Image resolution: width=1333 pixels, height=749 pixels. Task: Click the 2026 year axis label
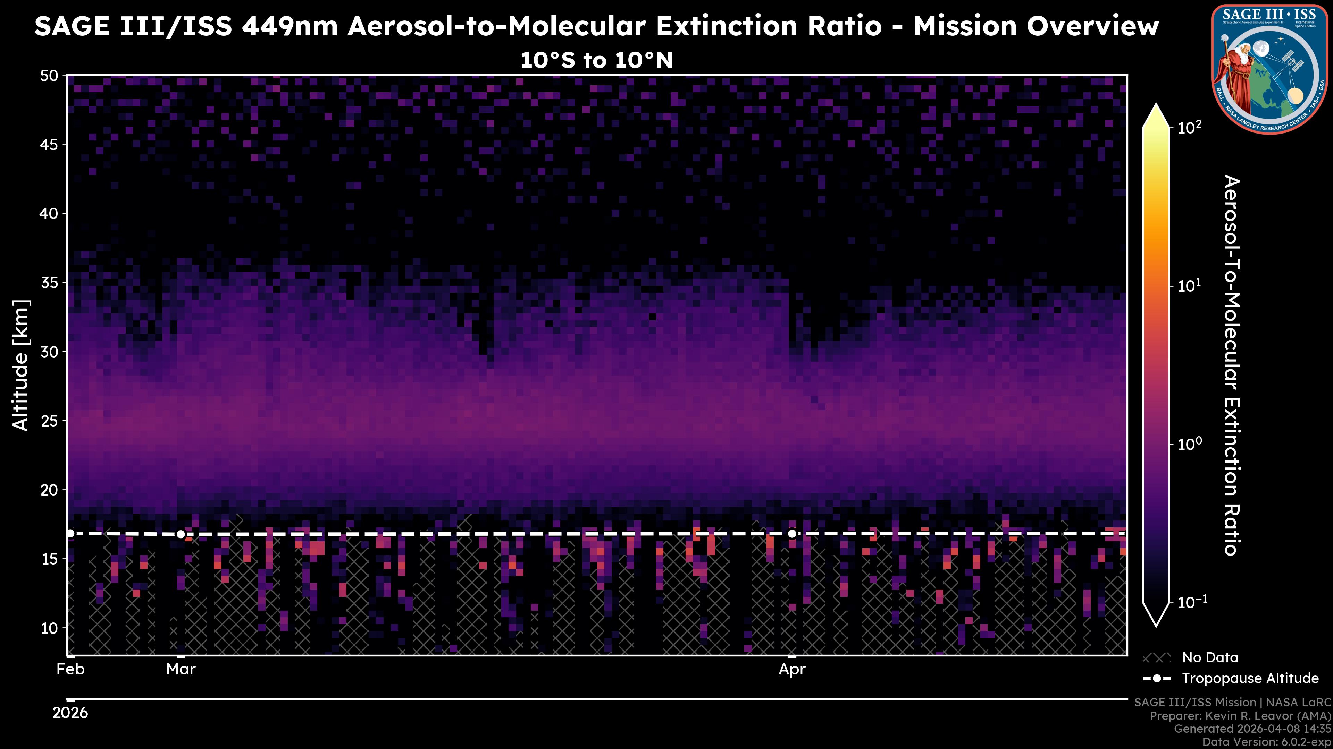tap(70, 713)
